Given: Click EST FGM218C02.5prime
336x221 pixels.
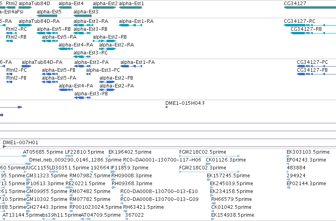Looking at the screenshot, I should [203, 152].
